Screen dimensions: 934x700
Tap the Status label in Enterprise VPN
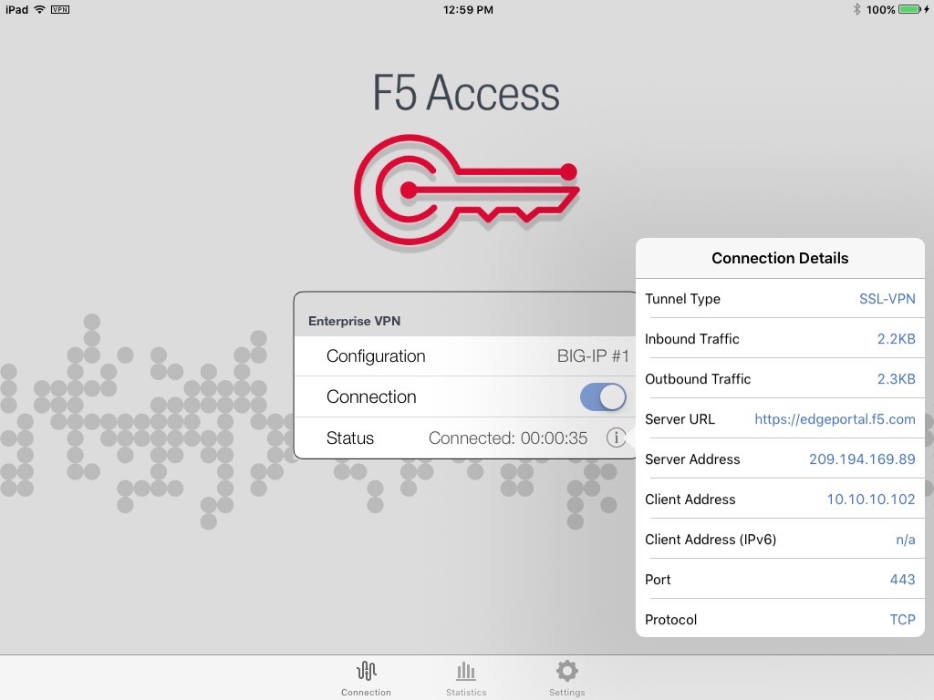(x=349, y=438)
